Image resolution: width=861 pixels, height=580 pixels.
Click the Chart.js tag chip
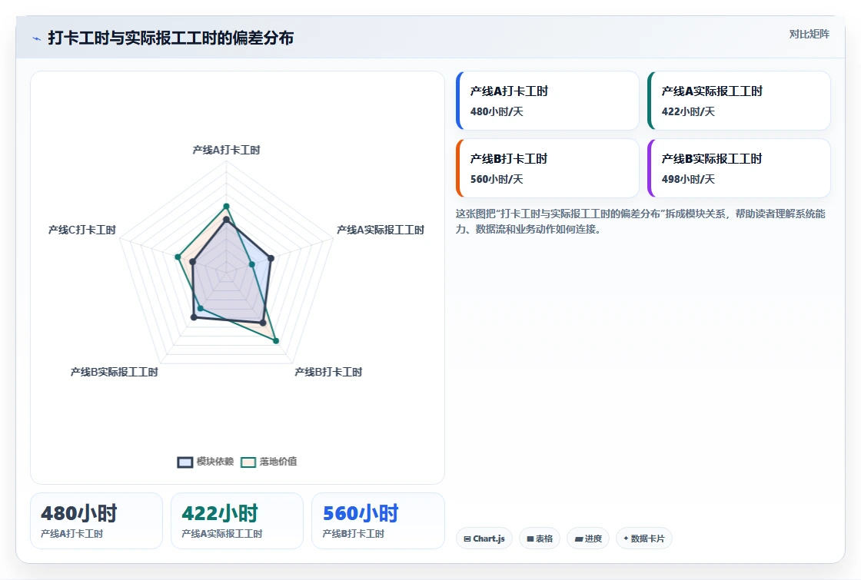click(484, 539)
